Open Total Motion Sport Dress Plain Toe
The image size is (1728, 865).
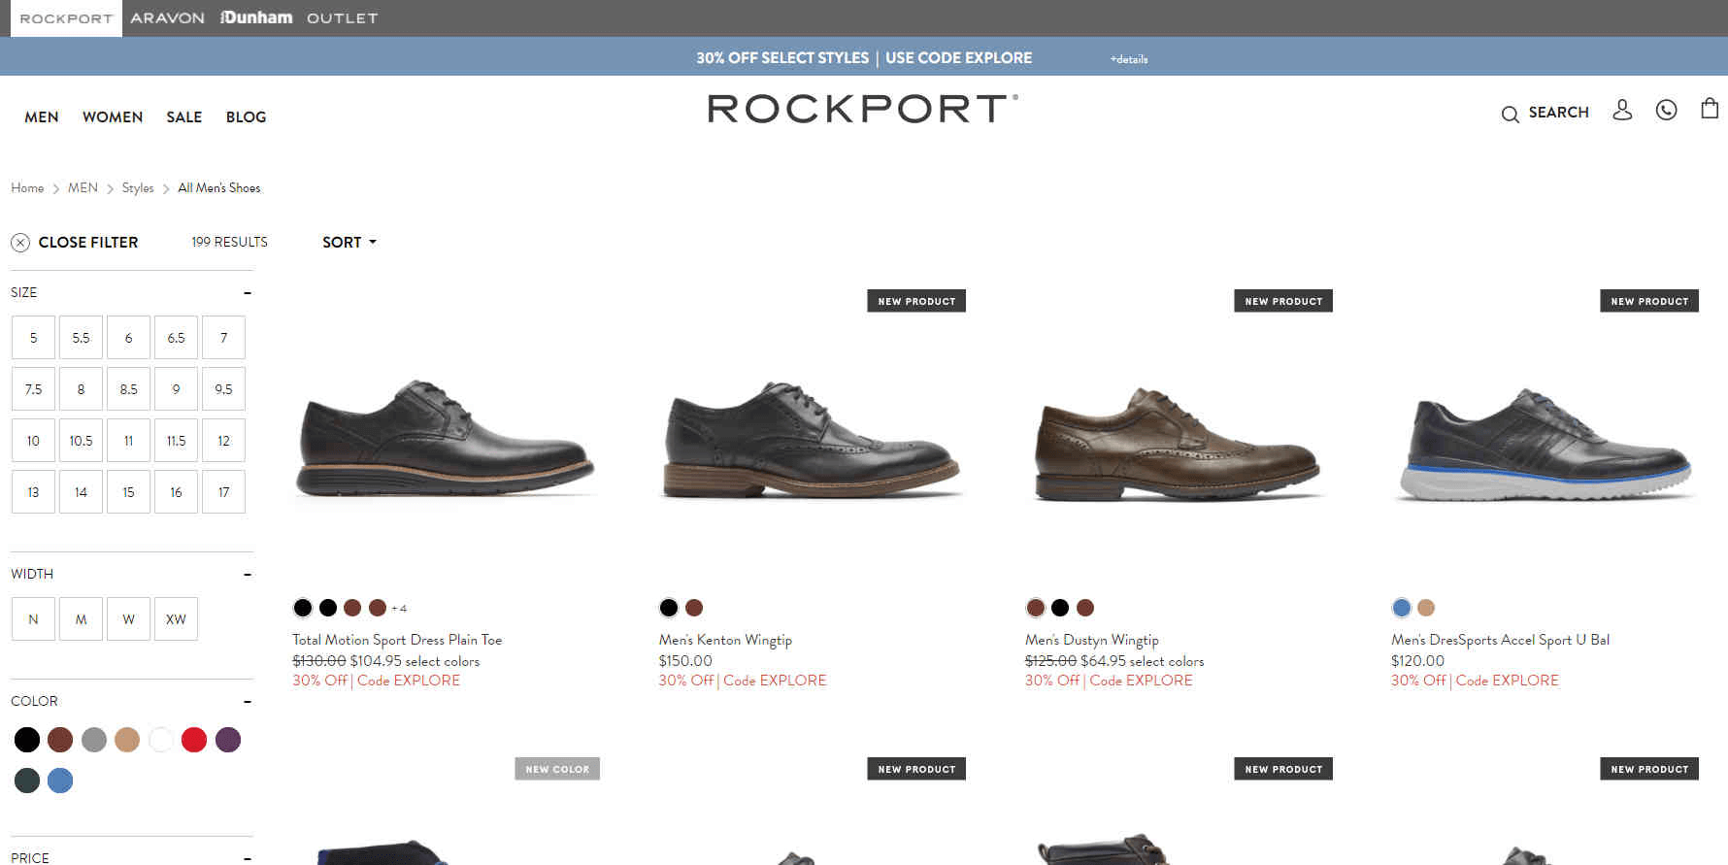[397, 640]
